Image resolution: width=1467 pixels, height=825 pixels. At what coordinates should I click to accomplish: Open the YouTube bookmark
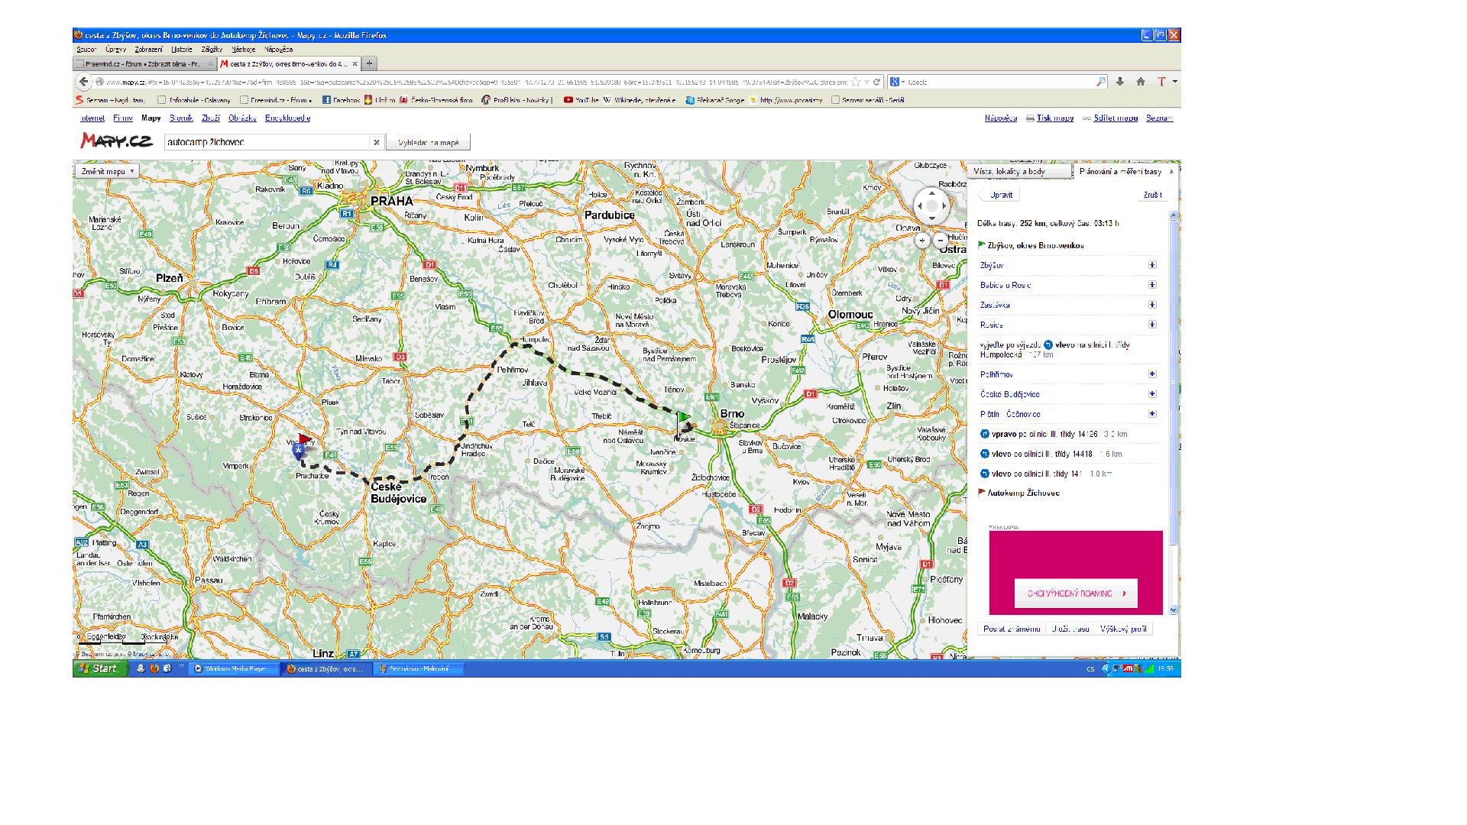coord(581,100)
